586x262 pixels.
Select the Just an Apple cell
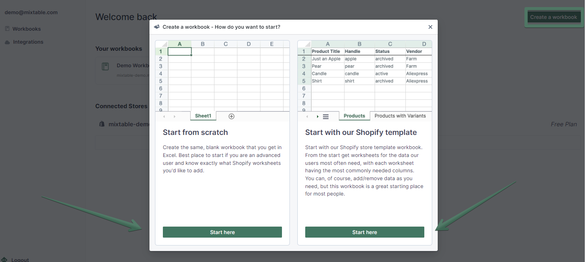pos(328,59)
